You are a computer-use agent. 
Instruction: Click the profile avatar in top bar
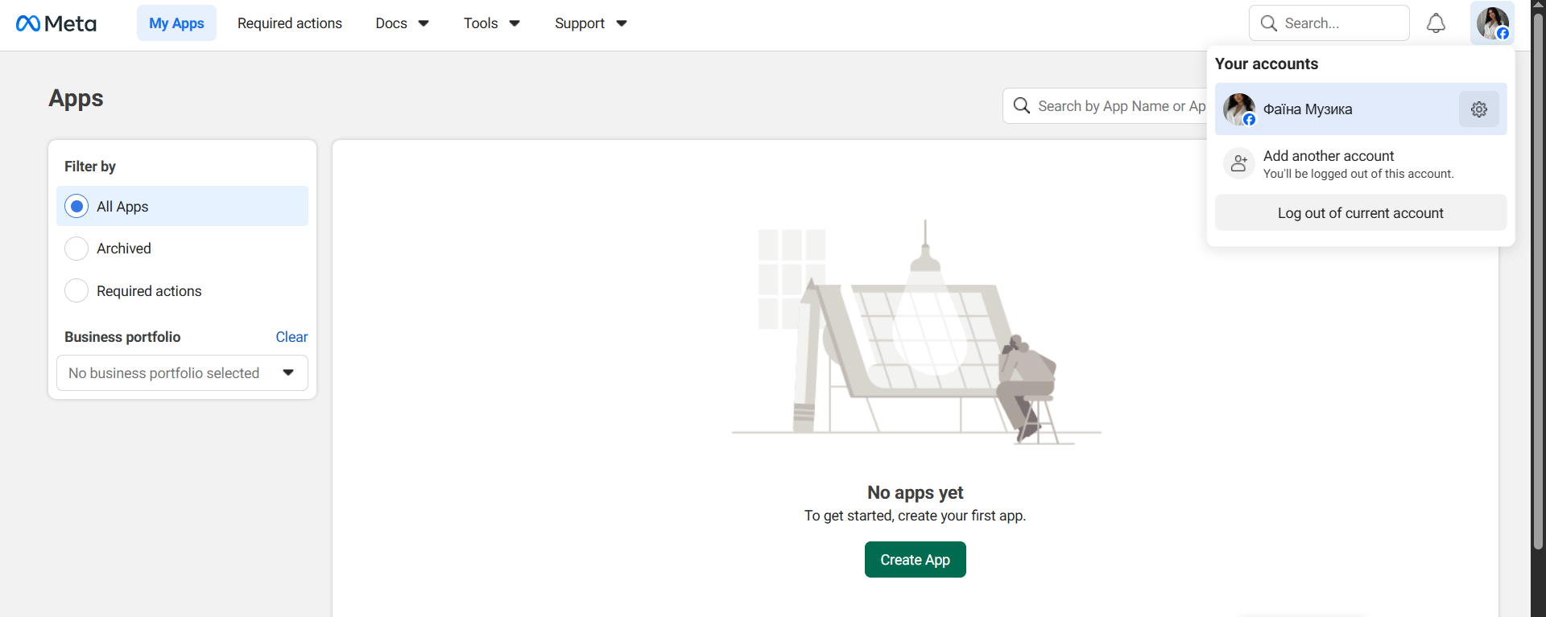coord(1492,23)
